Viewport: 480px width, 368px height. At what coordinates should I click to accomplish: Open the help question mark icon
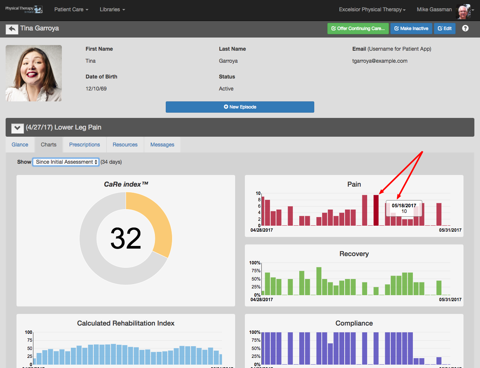[x=465, y=28]
